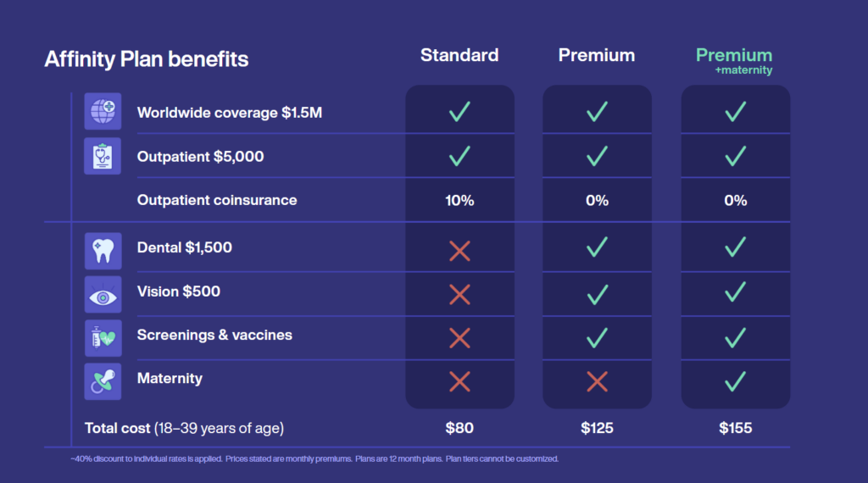
Task: Click the red X for Premium Maternity
Action: (597, 382)
